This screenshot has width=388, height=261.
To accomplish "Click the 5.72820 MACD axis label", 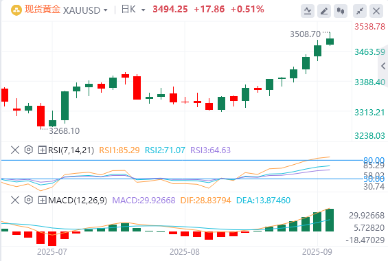I will coord(369,227).
